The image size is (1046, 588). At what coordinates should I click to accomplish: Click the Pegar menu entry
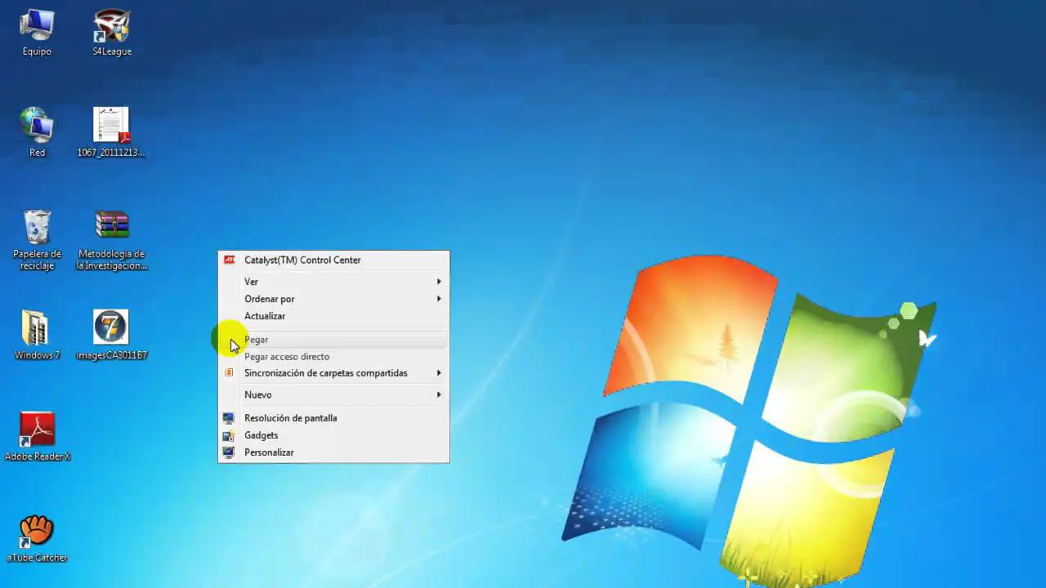[333, 340]
